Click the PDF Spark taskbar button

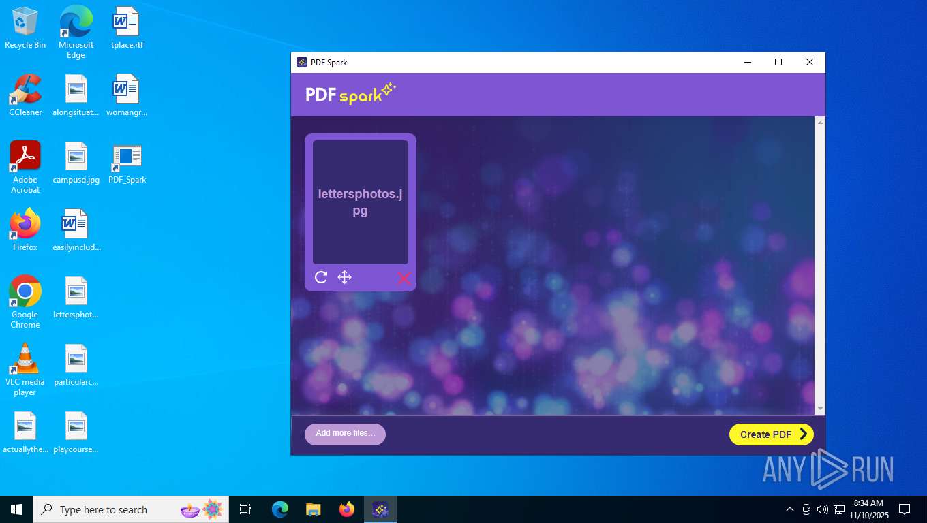[x=380, y=509]
